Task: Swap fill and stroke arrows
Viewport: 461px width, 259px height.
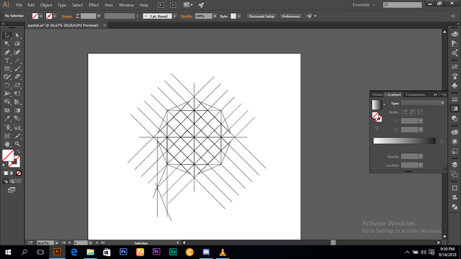Action: click(x=19, y=152)
